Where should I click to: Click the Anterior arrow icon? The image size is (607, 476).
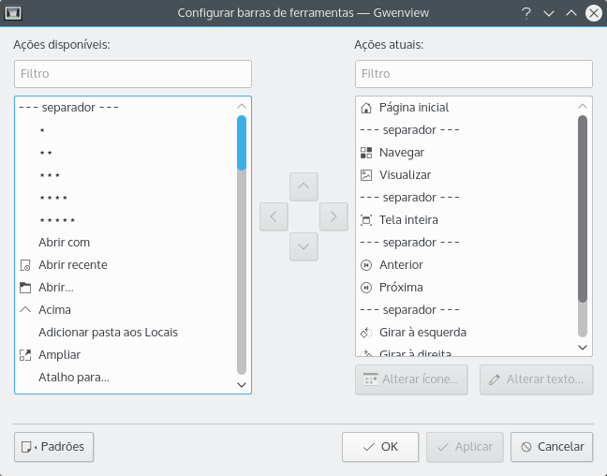(366, 265)
